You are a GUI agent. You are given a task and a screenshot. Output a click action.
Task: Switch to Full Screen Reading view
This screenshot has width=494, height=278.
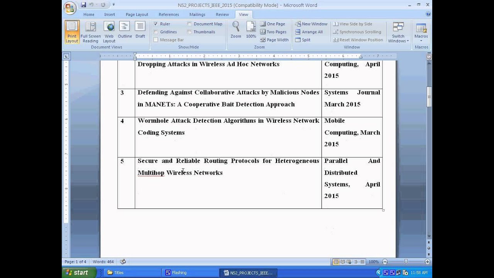pyautogui.click(x=90, y=32)
